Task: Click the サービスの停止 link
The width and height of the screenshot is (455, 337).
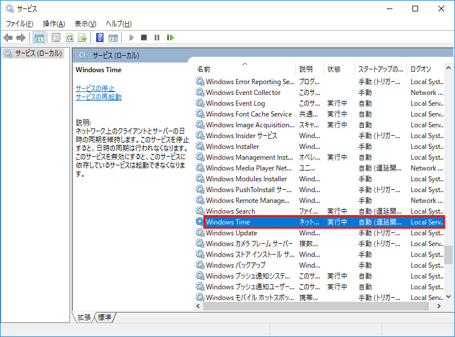Action: pos(94,88)
